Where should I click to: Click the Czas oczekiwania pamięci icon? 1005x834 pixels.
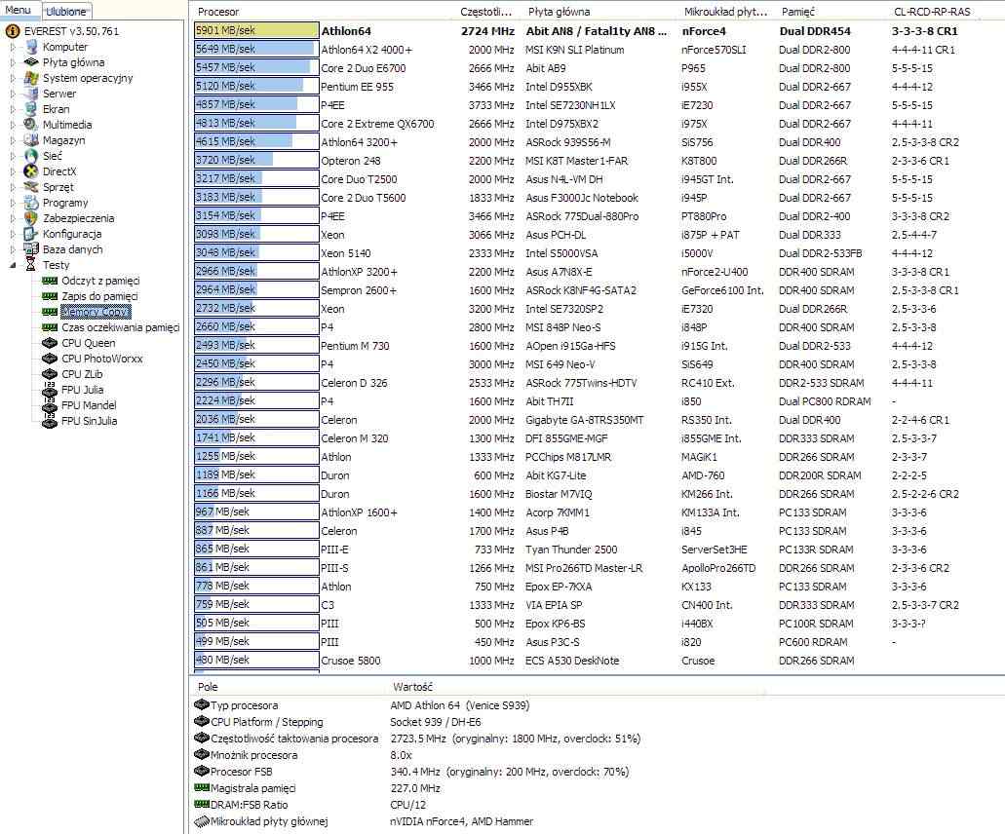pyautogui.click(x=50, y=327)
